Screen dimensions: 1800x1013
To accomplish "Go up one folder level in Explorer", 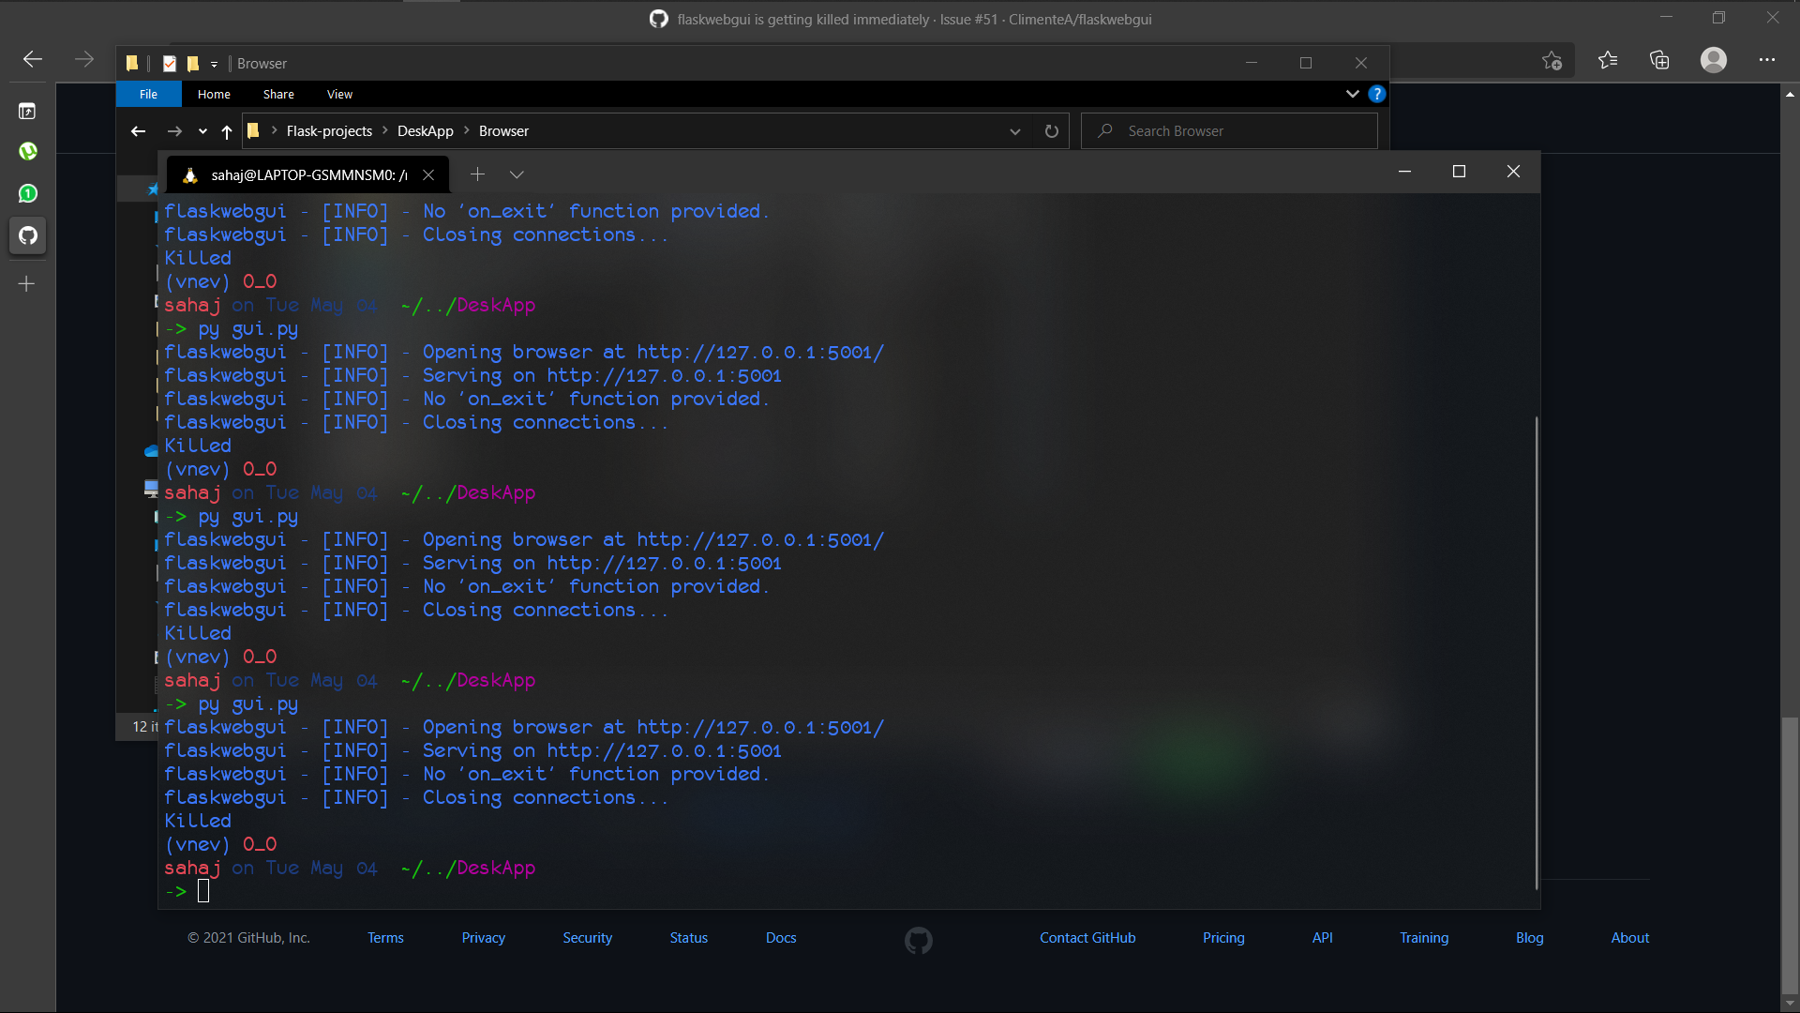I will (x=227, y=131).
